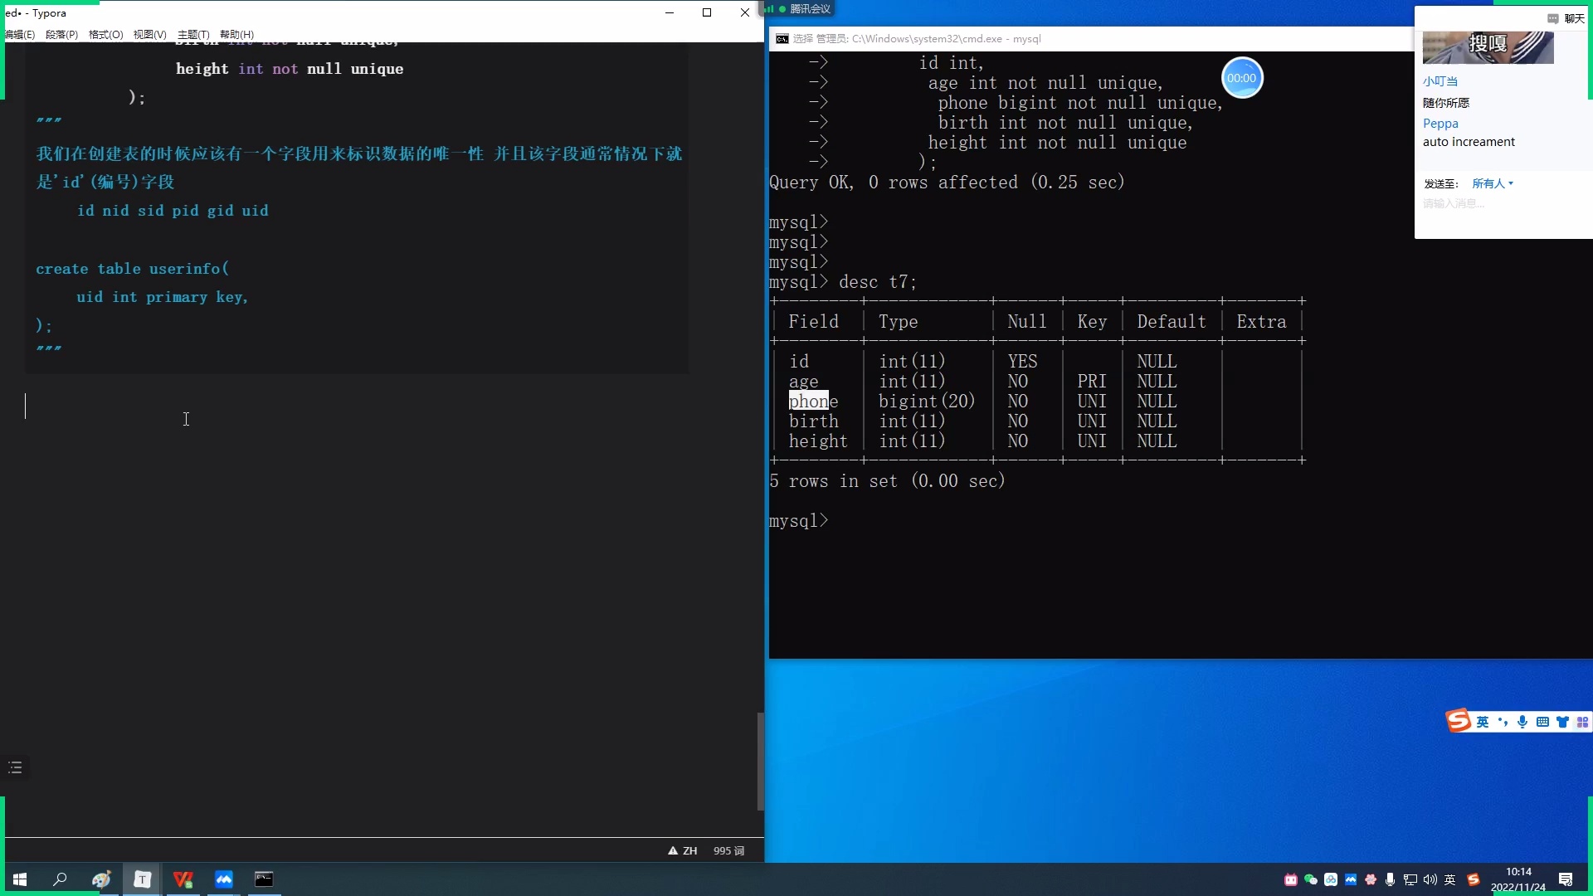Open Typora Edit menu 编辑(E)
Viewport: 1593px width, 896px height.
[x=20, y=34]
